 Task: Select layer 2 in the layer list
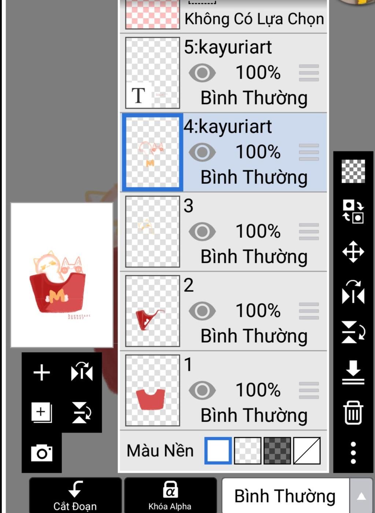pos(223,311)
